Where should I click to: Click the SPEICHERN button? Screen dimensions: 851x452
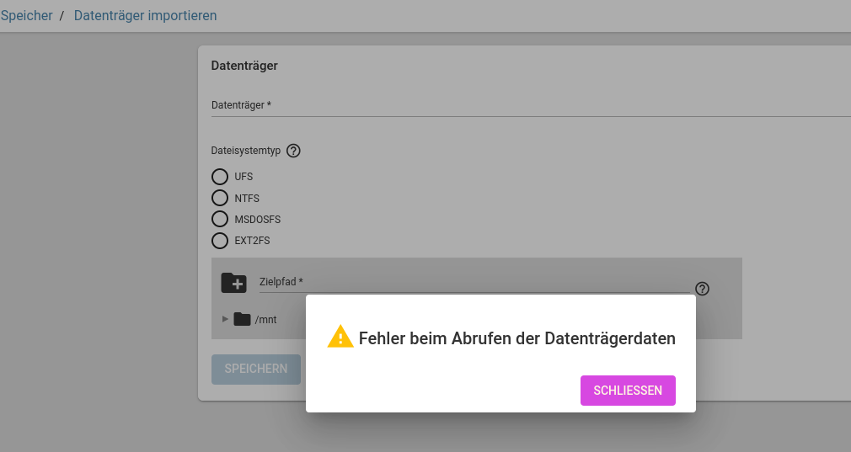pos(256,369)
